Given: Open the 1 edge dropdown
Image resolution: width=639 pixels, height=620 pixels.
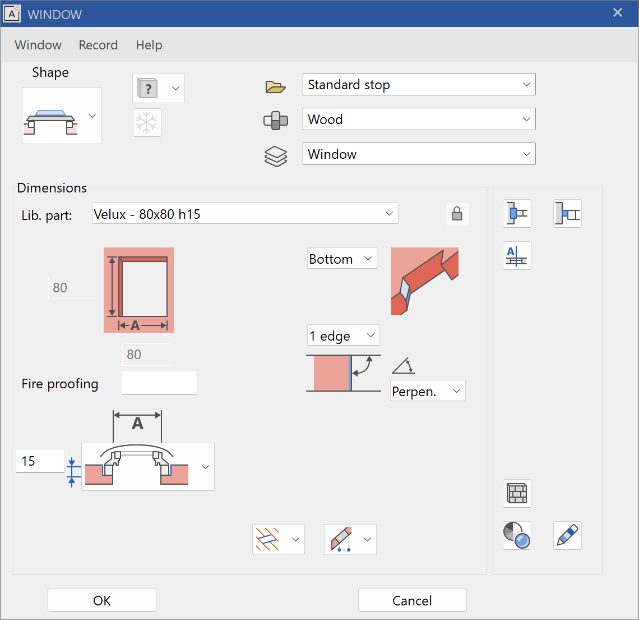Looking at the screenshot, I should pos(343,336).
